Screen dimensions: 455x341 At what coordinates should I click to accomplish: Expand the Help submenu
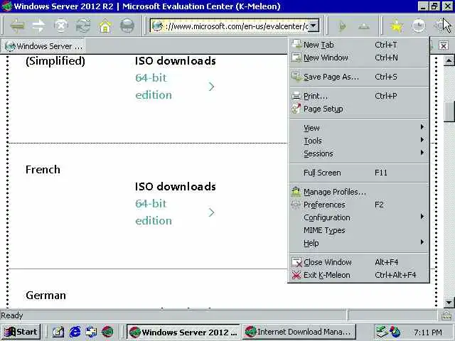coord(358,243)
